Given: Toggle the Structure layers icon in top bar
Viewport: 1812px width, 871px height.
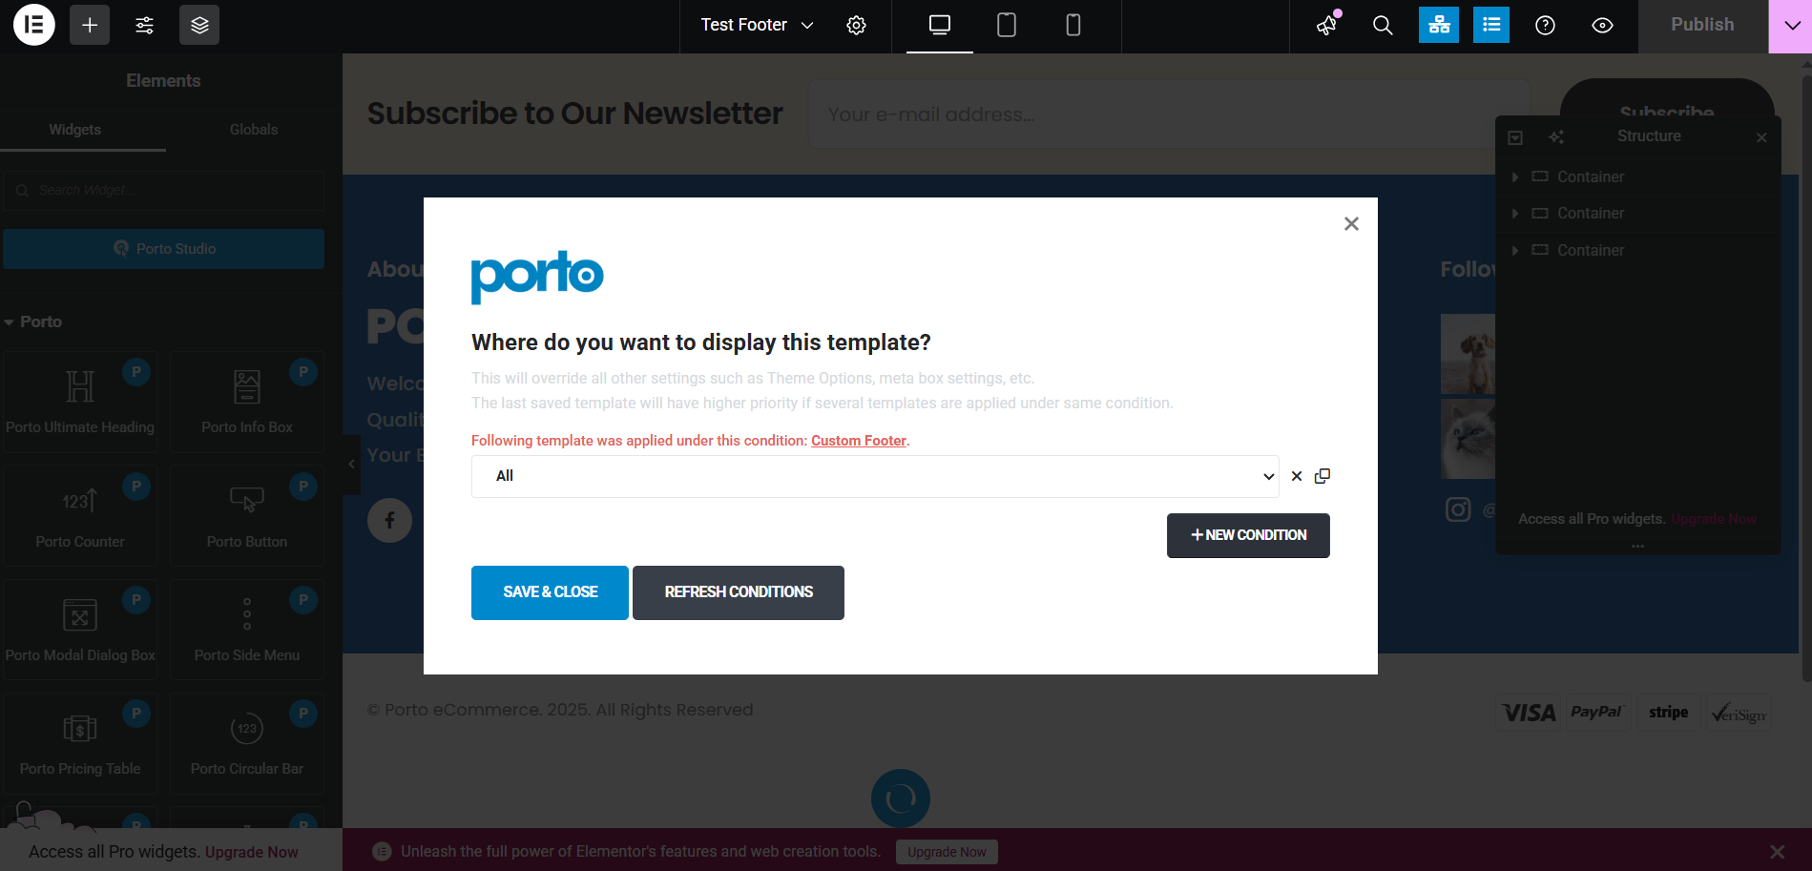Looking at the screenshot, I should pyautogui.click(x=199, y=25).
